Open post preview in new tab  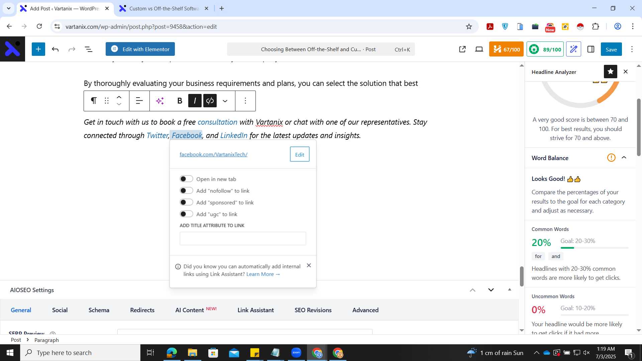[x=462, y=49]
